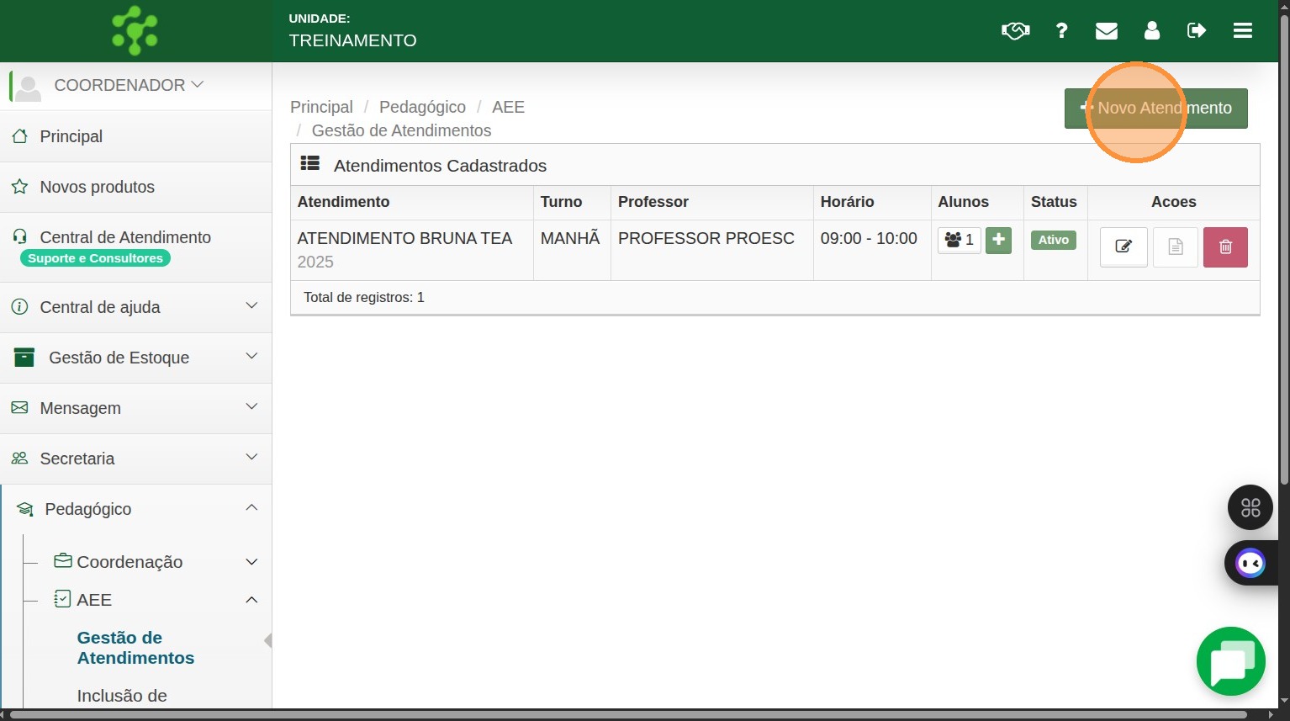
Task: Open help via question mark icon
Action: [x=1061, y=31]
